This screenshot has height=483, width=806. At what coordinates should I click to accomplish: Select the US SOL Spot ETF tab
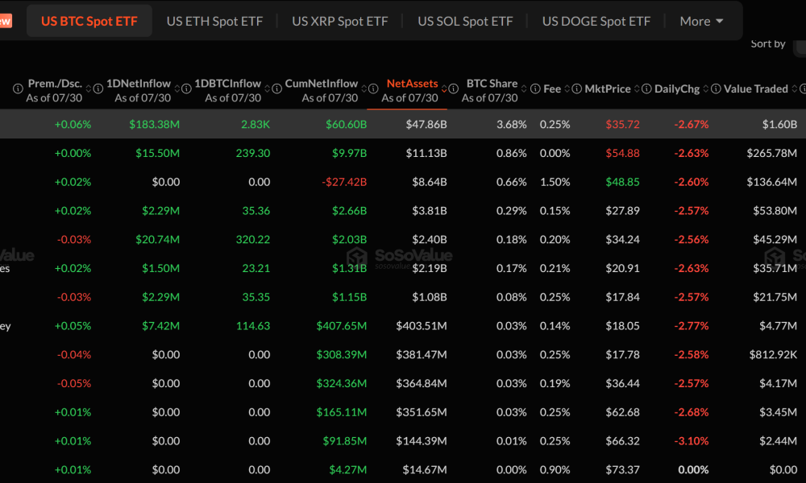(x=465, y=21)
